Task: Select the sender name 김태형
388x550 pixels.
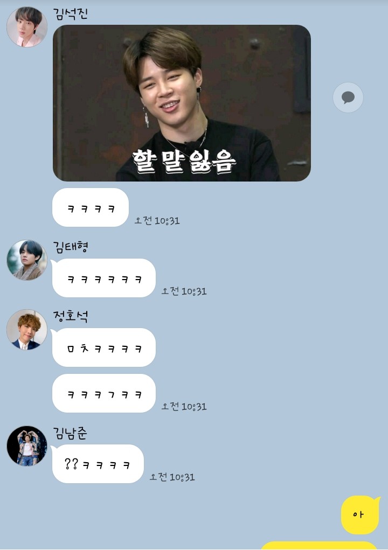Action: 71,247
